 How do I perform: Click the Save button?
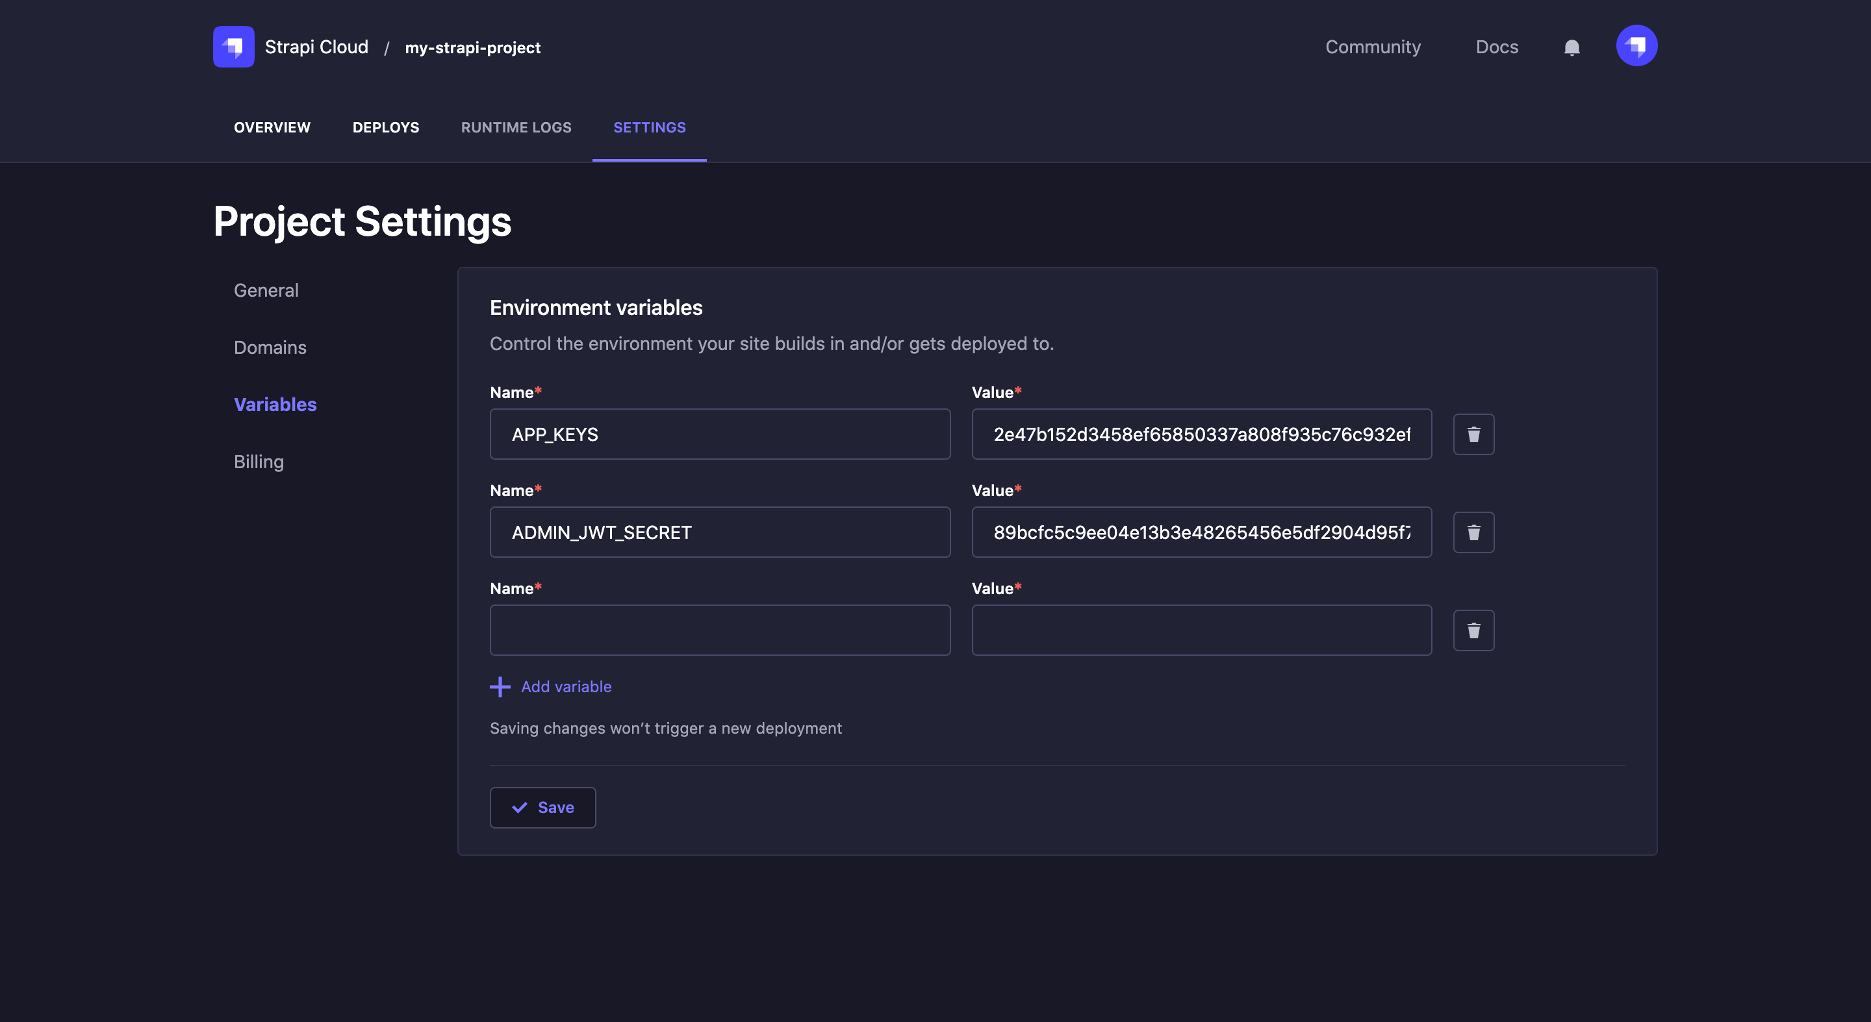(542, 807)
